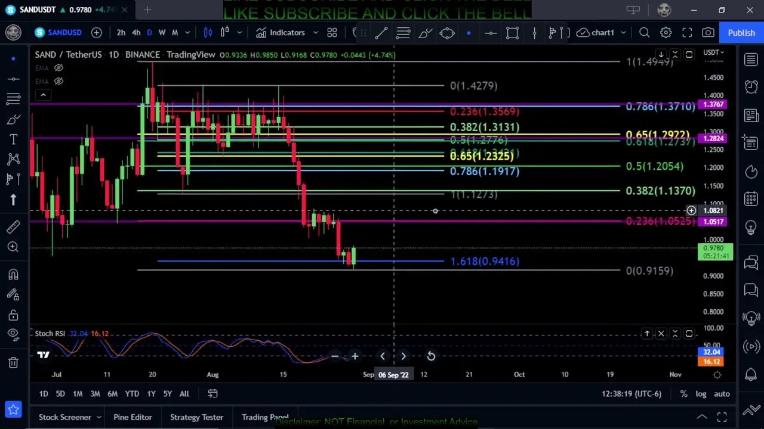Toggle auto scale
This screenshot has height=429, width=764.
pyautogui.click(x=722, y=394)
